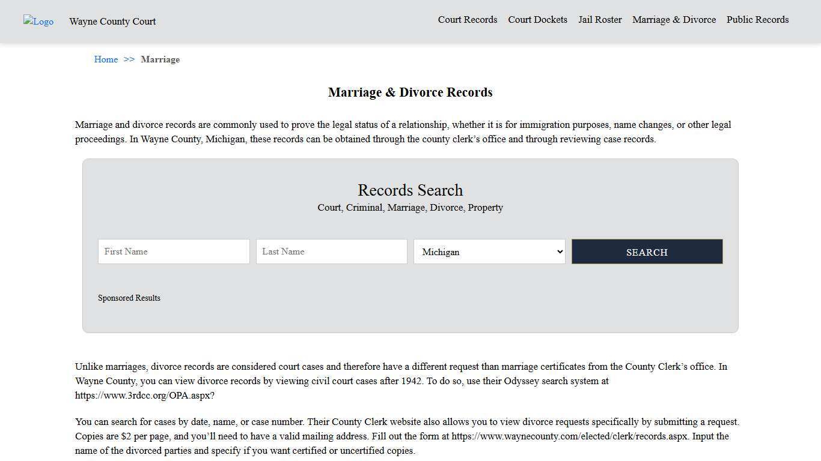Click the '>>' breadcrumb separator
This screenshot has width=821, height=461.
[x=128, y=59]
